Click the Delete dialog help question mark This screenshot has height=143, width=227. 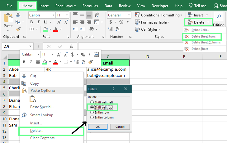[114, 89]
